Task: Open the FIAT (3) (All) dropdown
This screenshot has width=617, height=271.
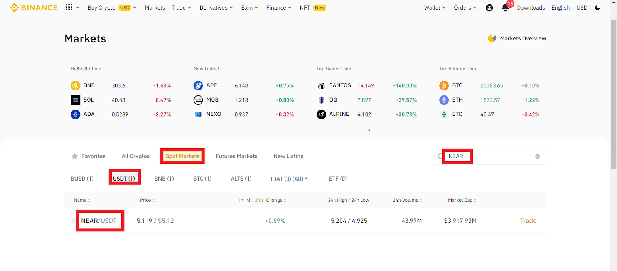Action: tap(289, 179)
